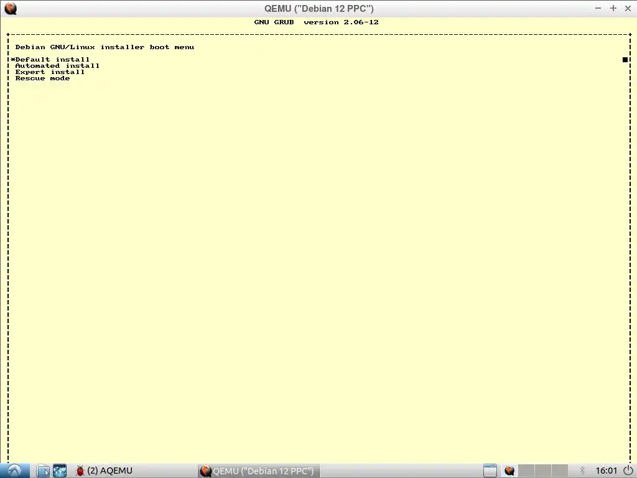637x478 pixels.
Task: Select the Automated install boot entry
Action: pos(57,66)
